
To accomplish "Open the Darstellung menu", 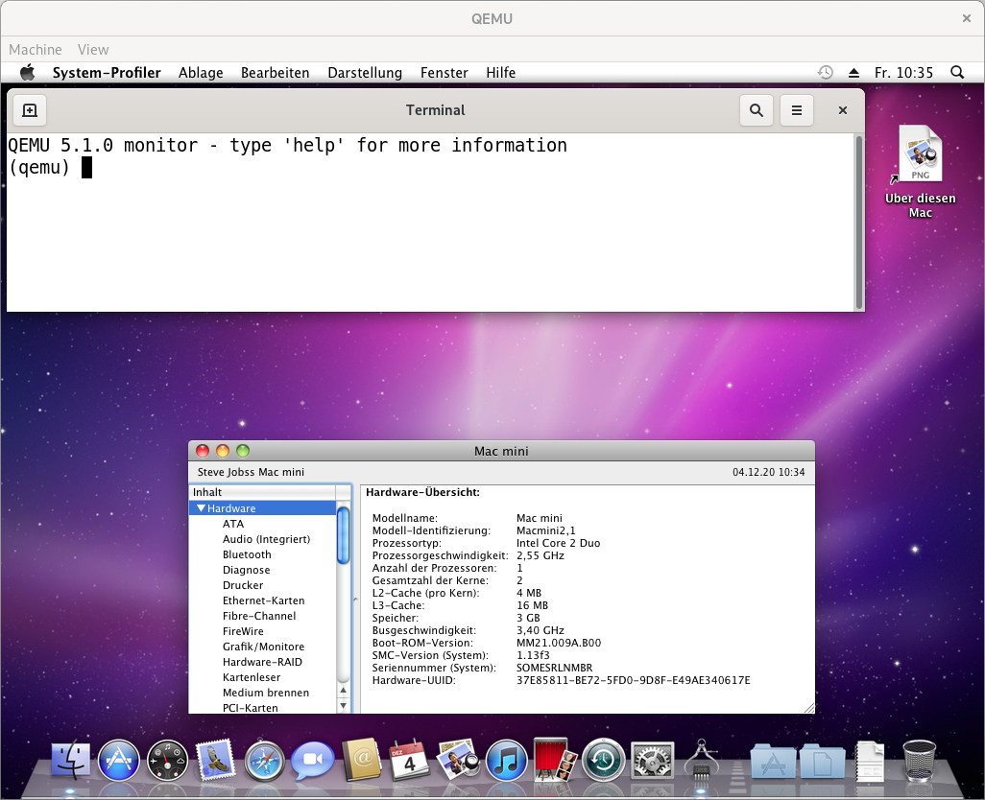I will [365, 73].
